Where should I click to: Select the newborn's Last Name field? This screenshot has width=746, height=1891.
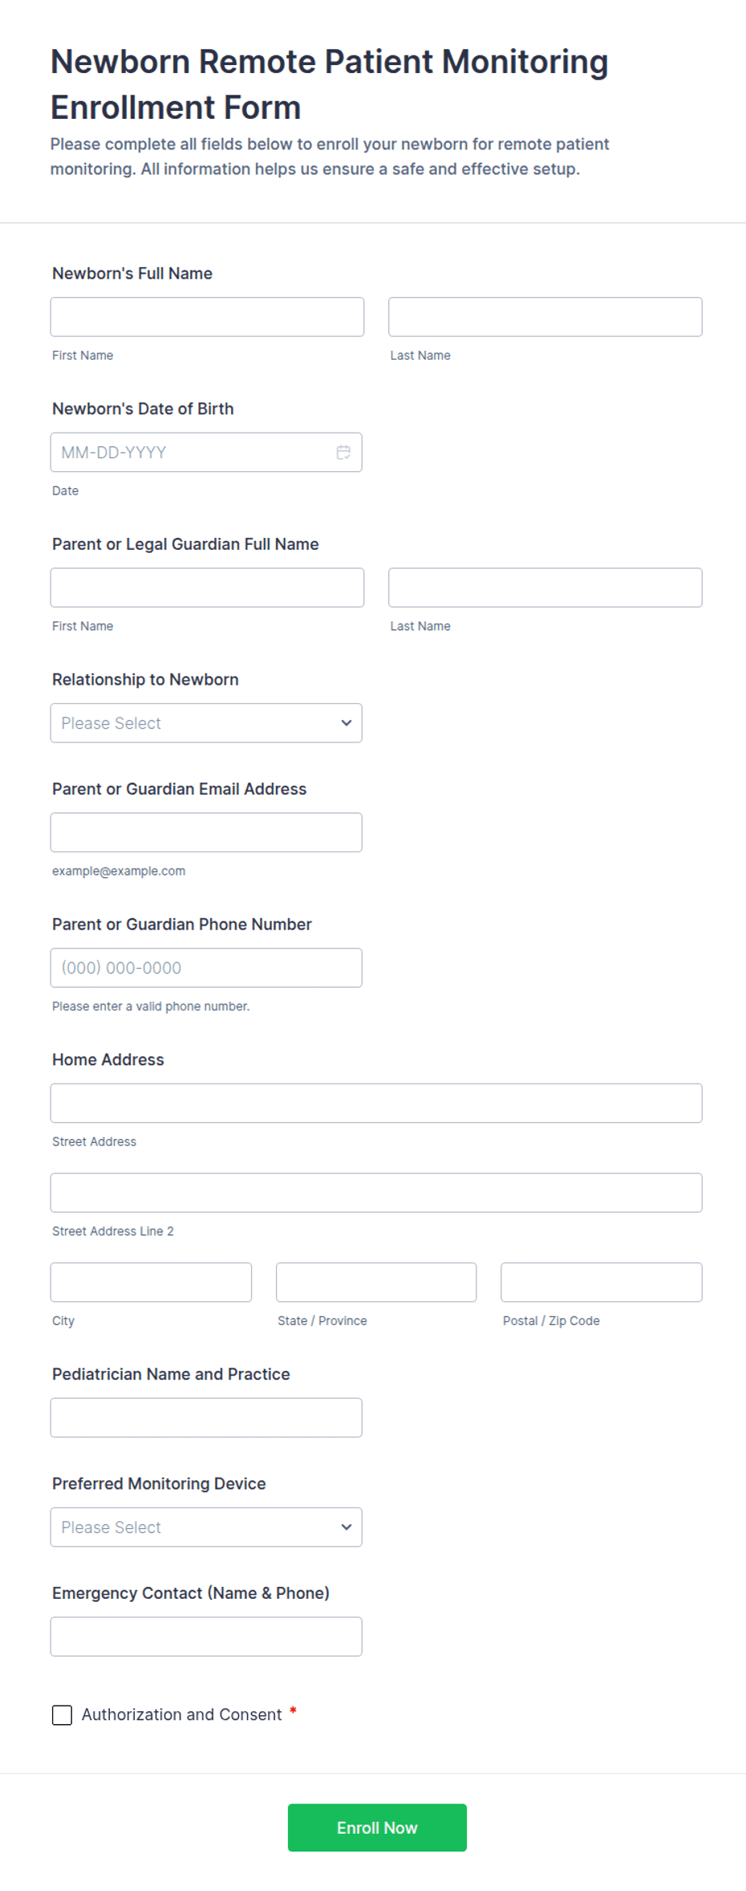click(545, 317)
